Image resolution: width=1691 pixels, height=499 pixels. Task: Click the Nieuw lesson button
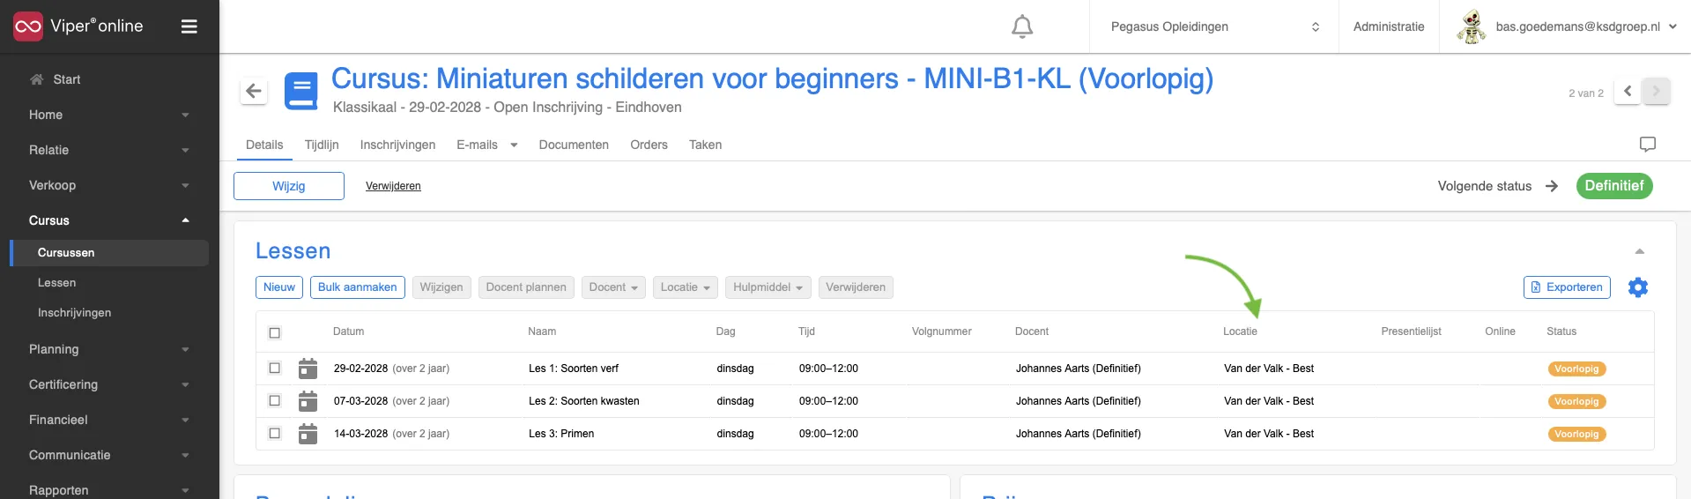(279, 287)
